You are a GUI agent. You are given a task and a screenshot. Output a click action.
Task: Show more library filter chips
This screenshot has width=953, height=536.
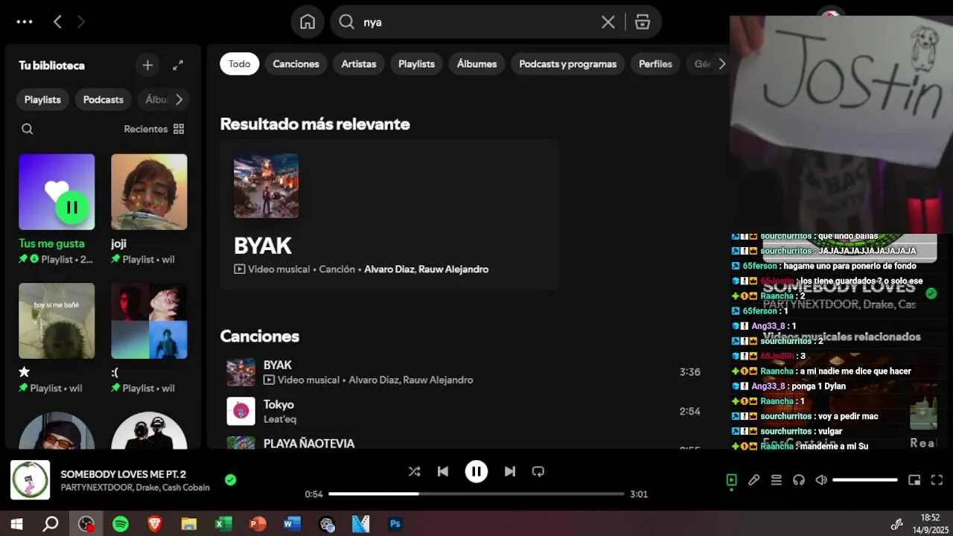(179, 99)
